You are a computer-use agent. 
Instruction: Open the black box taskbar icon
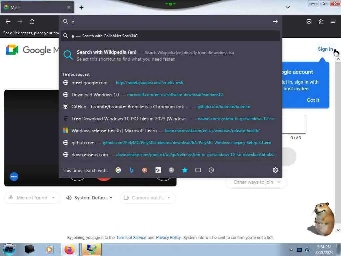[x=30, y=249]
